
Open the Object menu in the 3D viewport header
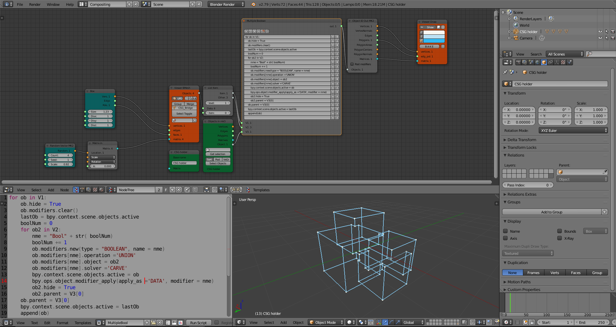[x=298, y=323]
